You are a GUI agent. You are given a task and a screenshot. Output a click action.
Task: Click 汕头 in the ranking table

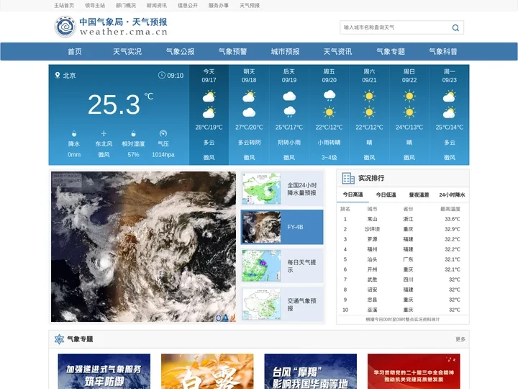[373, 259]
